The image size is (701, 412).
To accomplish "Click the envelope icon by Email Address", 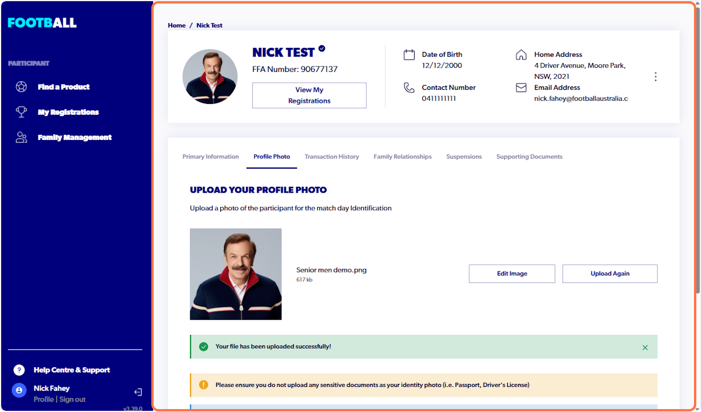I will (521, 88).
